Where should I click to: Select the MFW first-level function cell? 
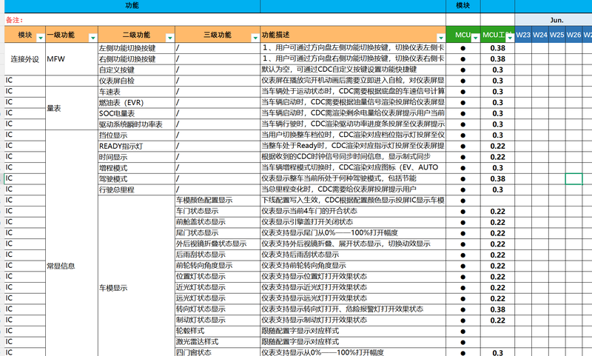72,59
